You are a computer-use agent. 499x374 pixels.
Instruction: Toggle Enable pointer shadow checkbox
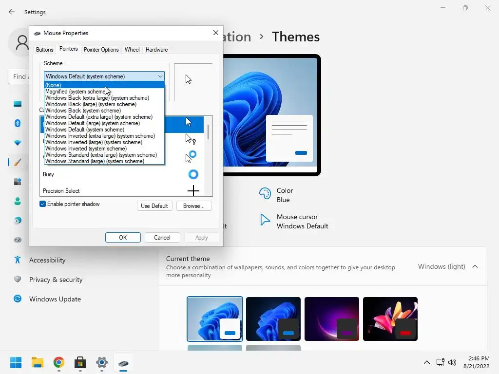tap(43, 204)
